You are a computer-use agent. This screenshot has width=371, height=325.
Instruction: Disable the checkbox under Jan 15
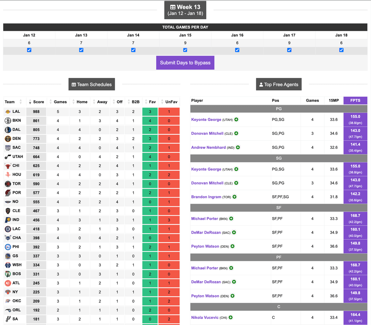185,50
